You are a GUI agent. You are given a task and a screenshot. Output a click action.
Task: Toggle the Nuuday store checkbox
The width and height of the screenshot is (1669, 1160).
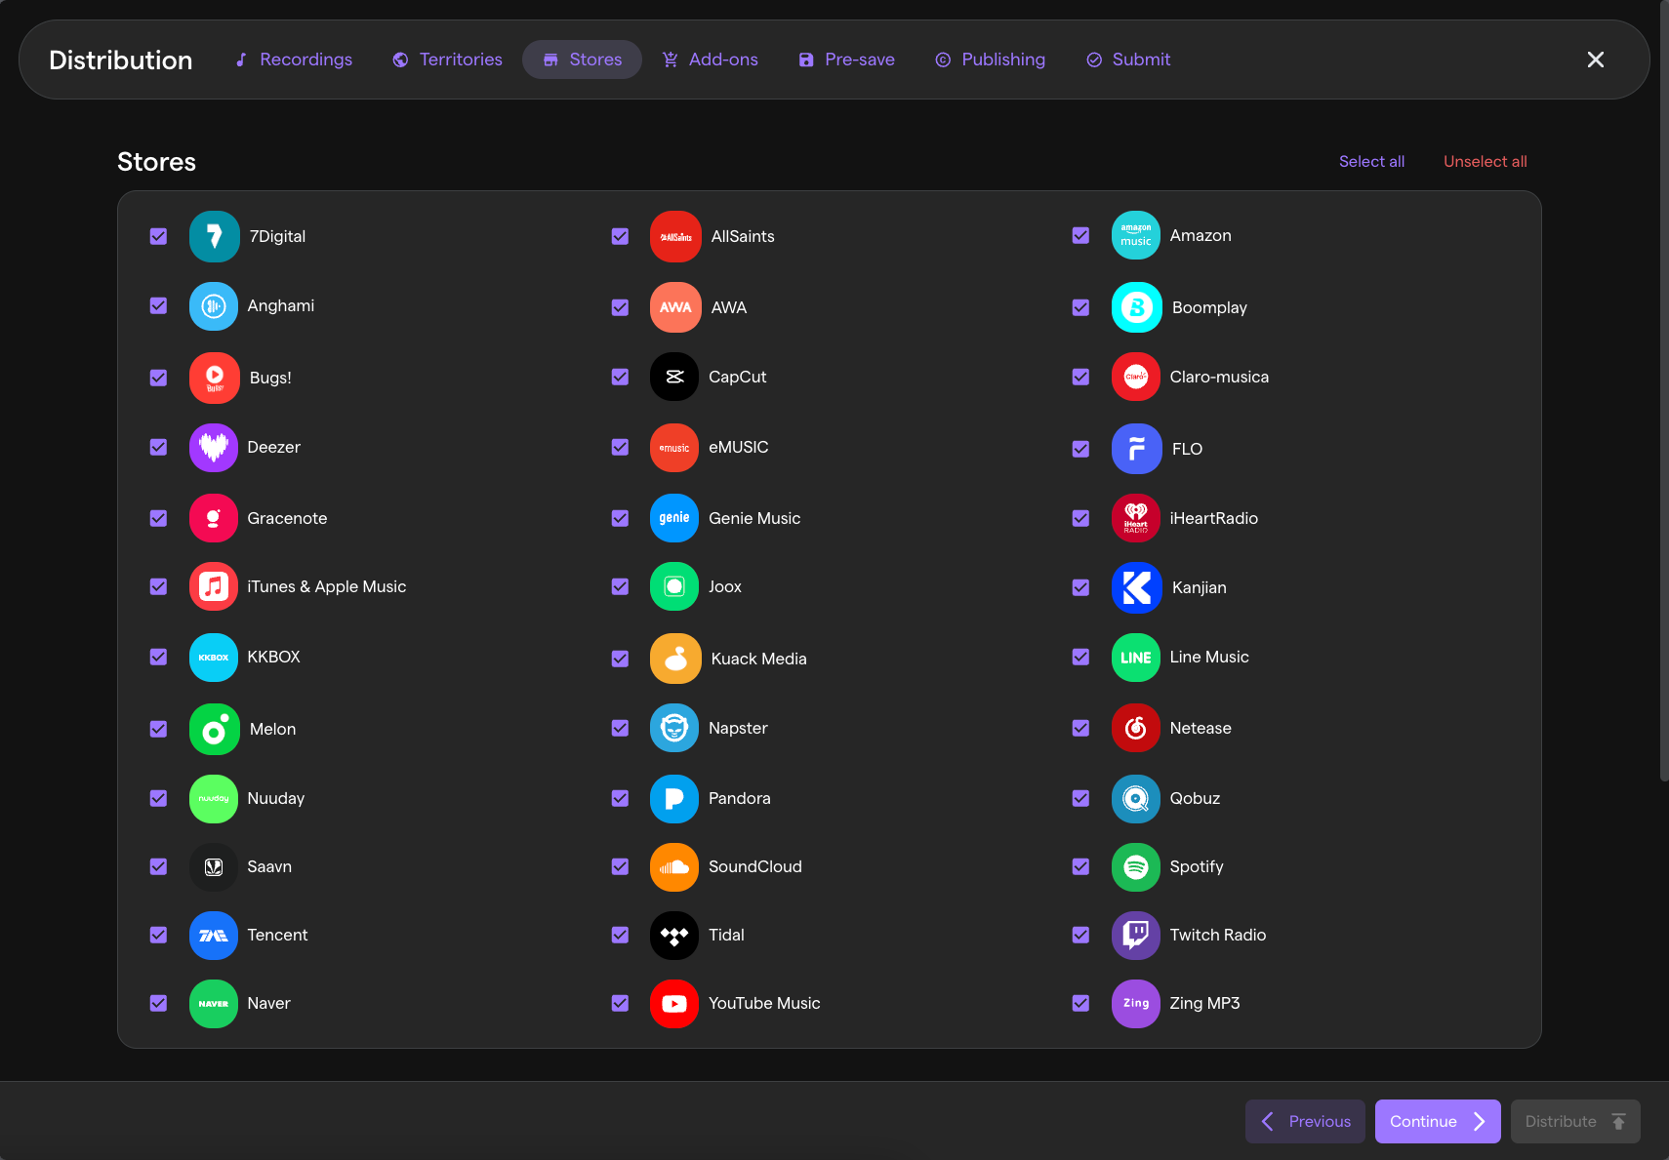tap(158, 798)
